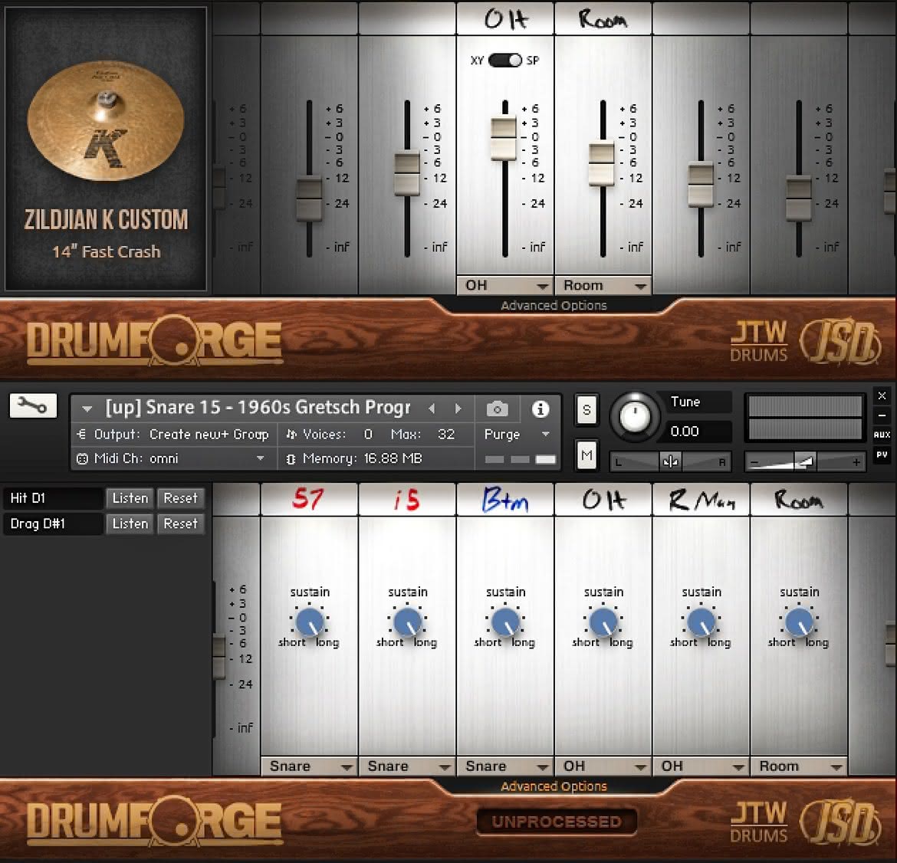Viewport: 897px width, 863px height.
Task: Click the Tune knob in the snare header
Action: pos(635,417)
